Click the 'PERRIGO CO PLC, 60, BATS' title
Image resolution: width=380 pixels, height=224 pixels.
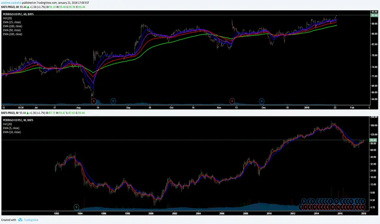tap(18, 14)
